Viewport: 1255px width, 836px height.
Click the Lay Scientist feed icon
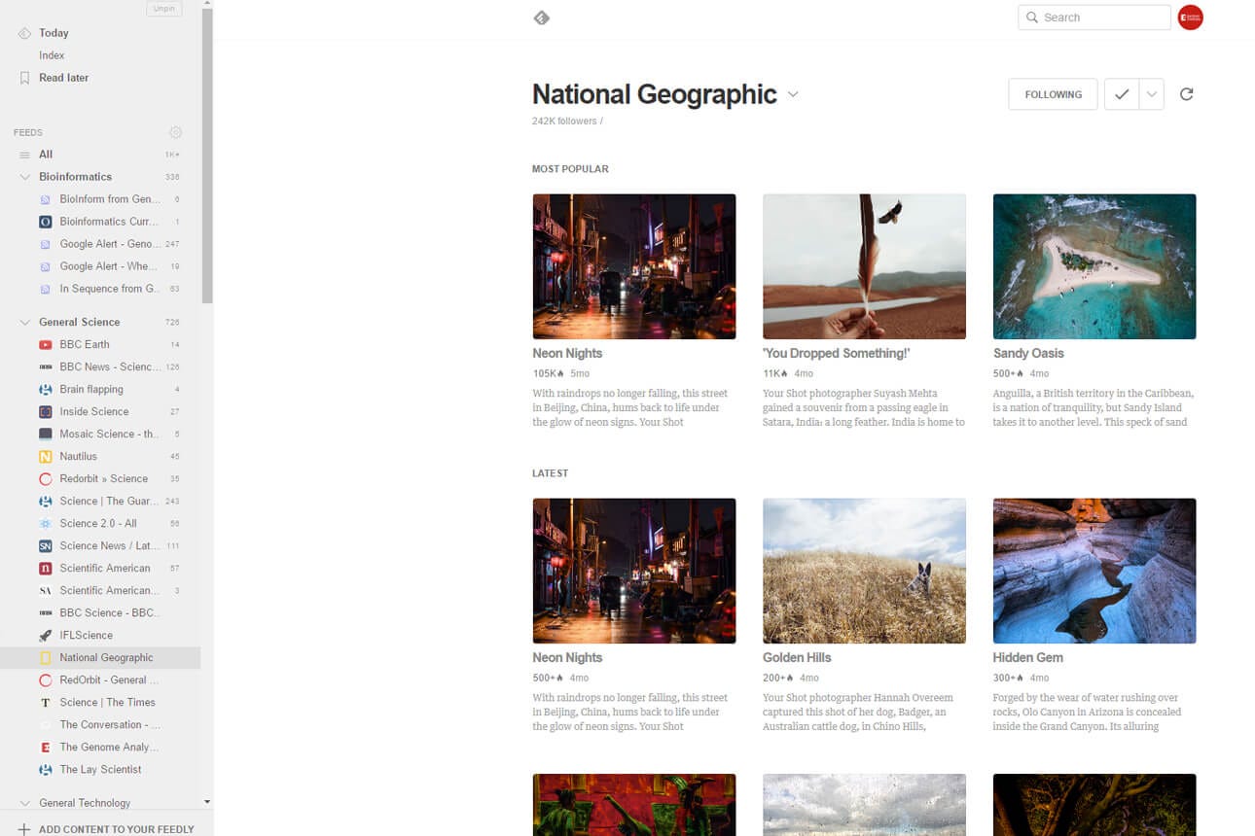[45, 769]
